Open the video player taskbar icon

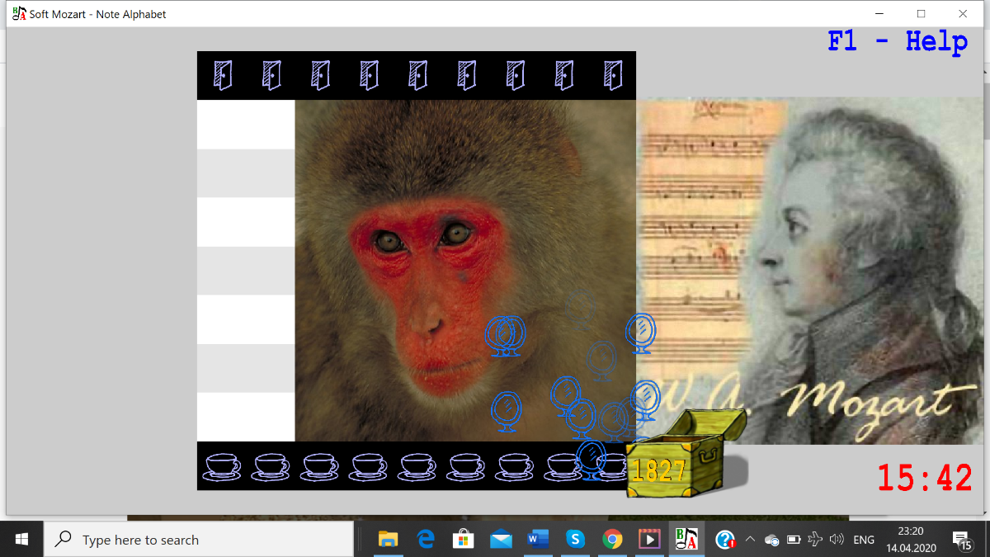tap(649, 540)
